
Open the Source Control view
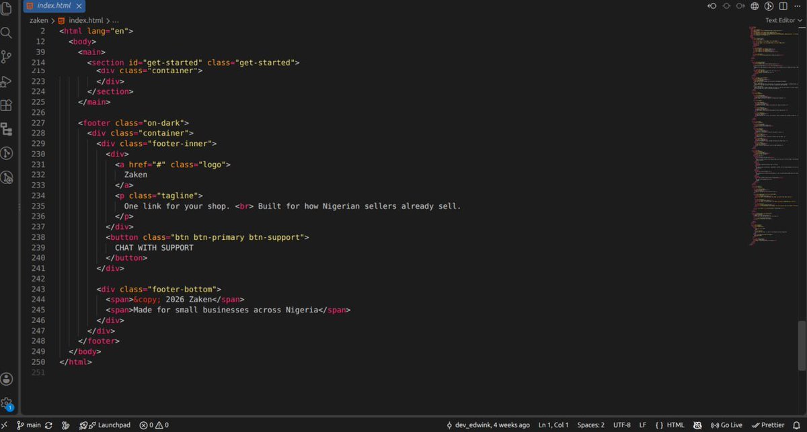[7, 56]
